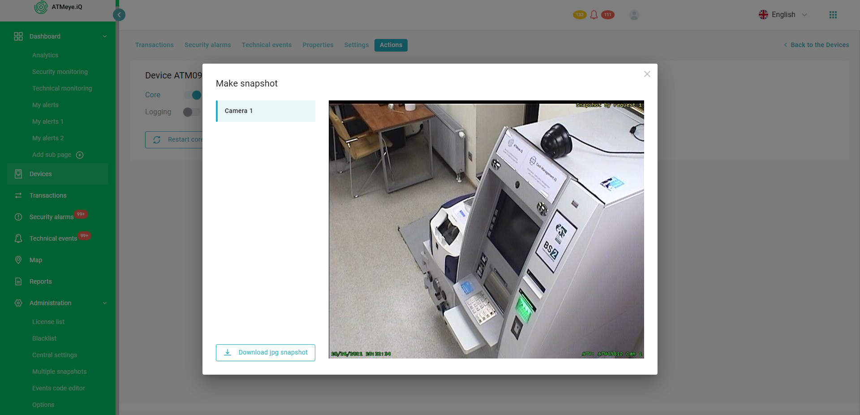Toggle the Logging switch

point(192,112)
